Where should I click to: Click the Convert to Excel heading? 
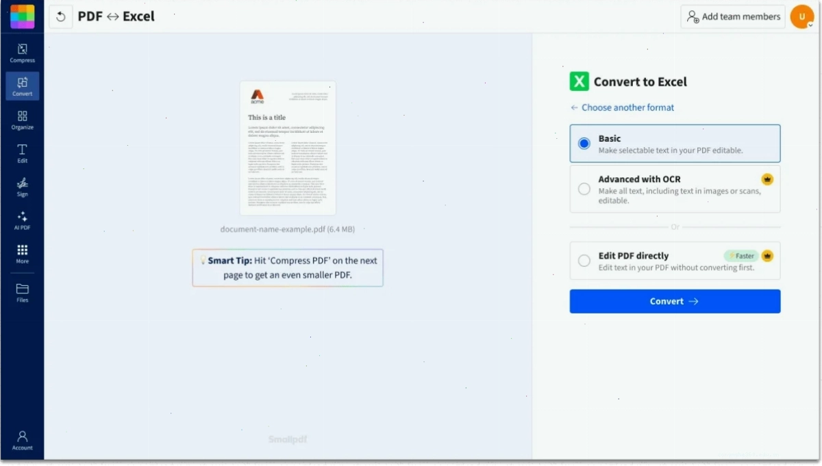pyautogui.click(x=640, y=81)
